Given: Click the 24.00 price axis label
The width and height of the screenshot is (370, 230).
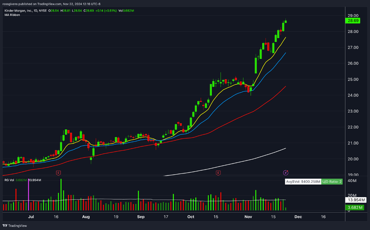Looking at the screenshot, I should pos(353,95).
